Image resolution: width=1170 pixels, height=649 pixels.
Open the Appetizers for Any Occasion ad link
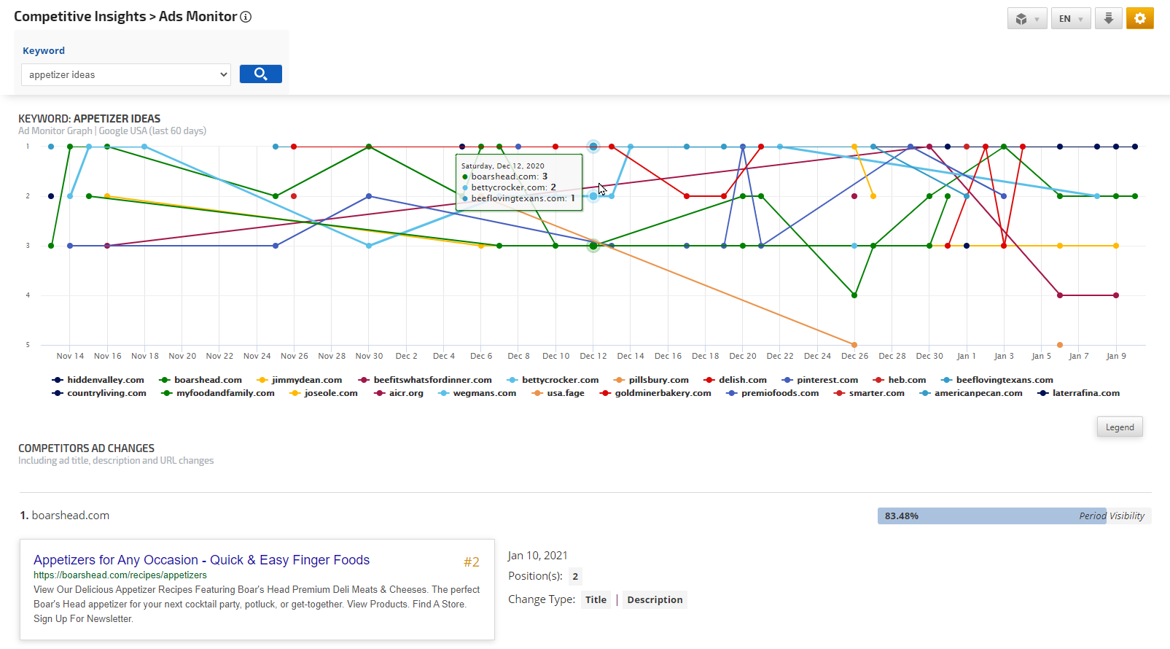201,560
